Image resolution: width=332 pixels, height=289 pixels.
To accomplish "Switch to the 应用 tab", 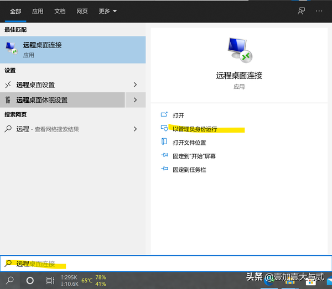I will click(38, 10).
